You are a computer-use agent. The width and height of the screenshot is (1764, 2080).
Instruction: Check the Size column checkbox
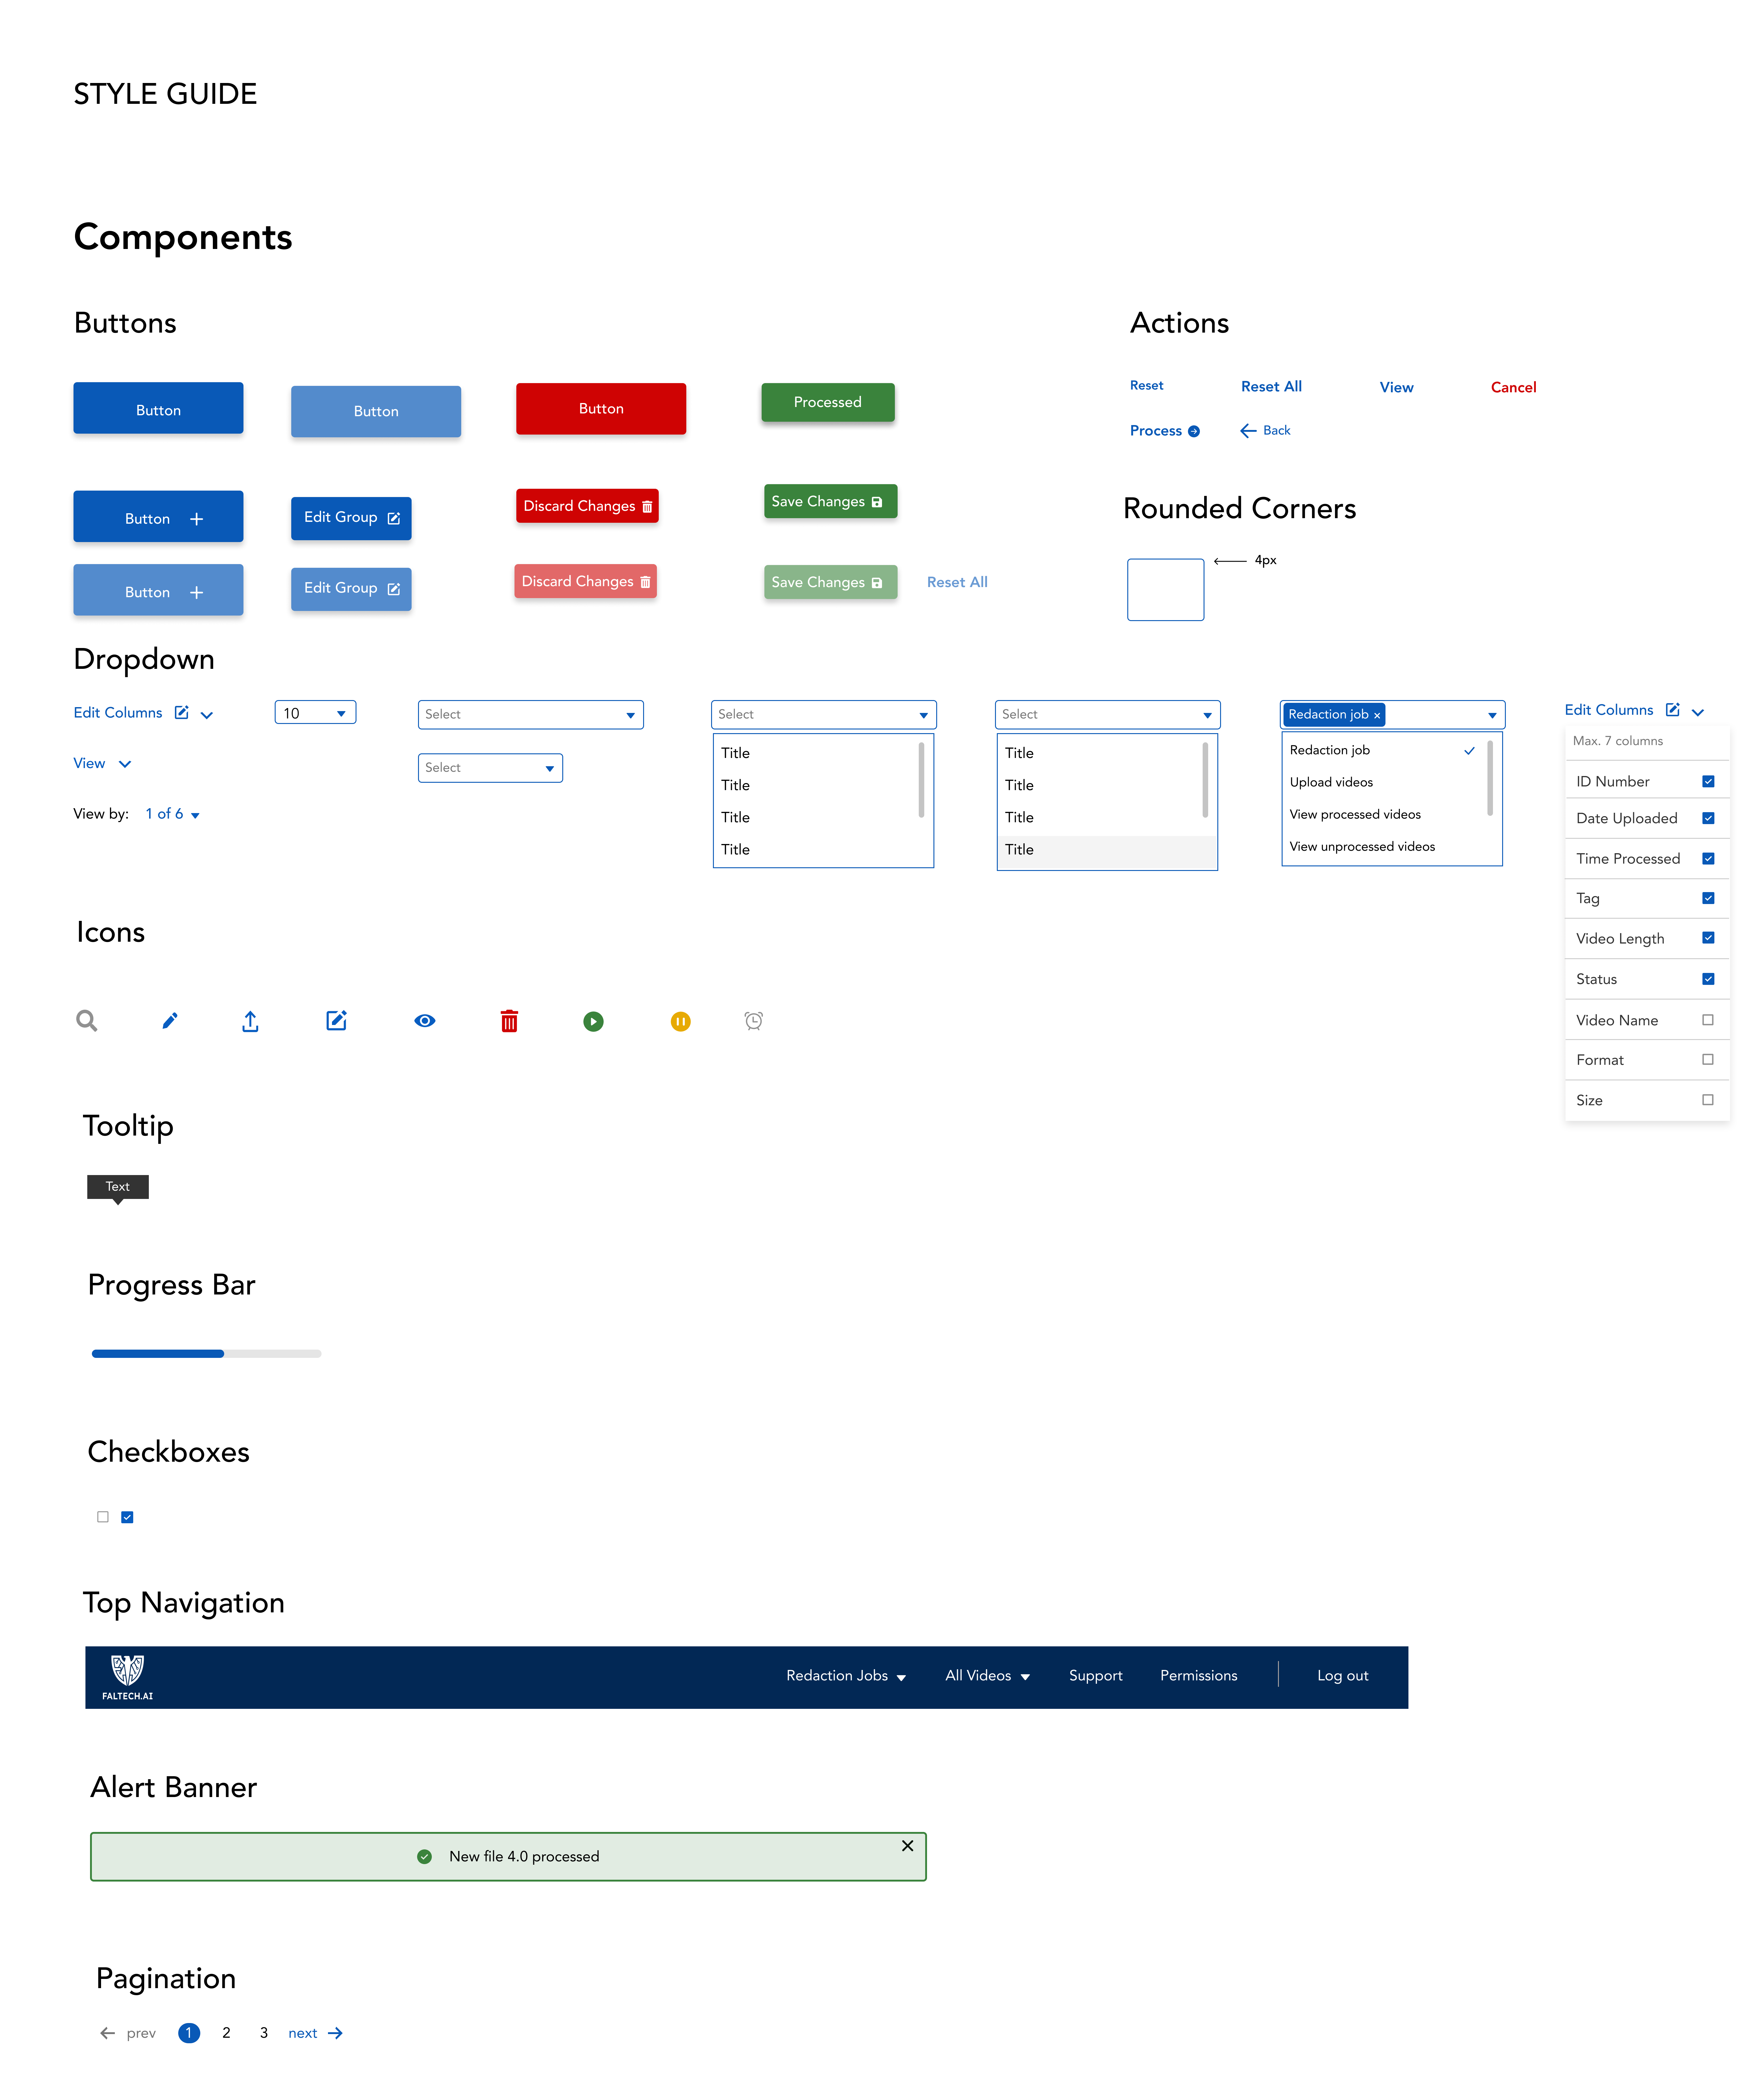1708,1100
